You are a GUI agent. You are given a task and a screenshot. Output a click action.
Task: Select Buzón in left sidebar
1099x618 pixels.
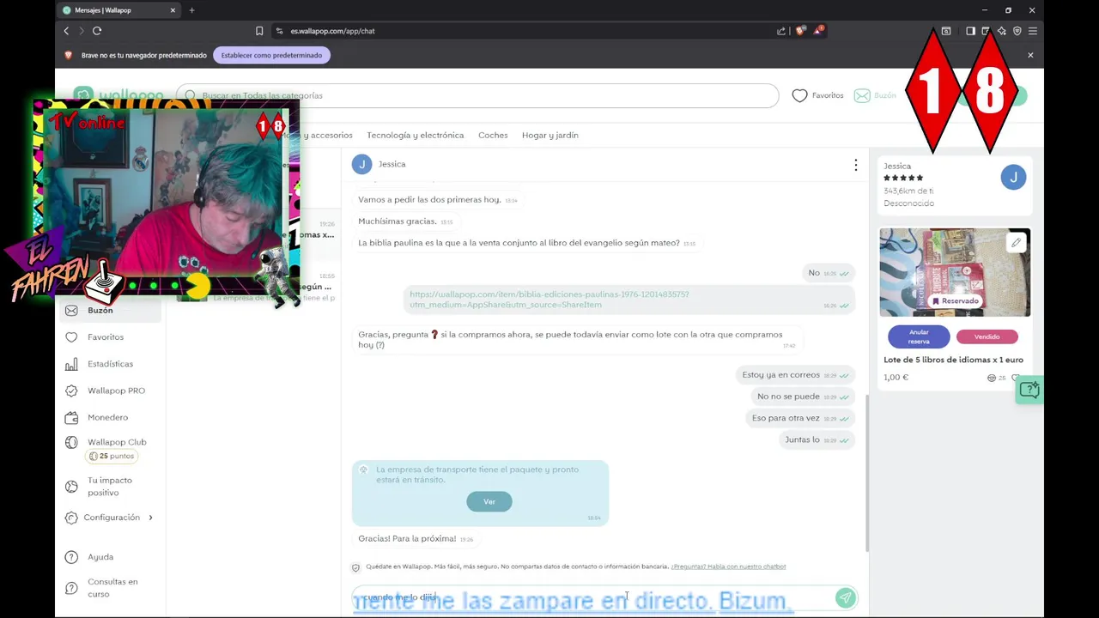[x=110, y=310]
